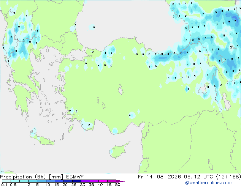The width and height of the screenshot is (241, 186).
Task: Click the 'Precipitation (6h)' title text
Action: pyautogui.click(x=23, y=177)
